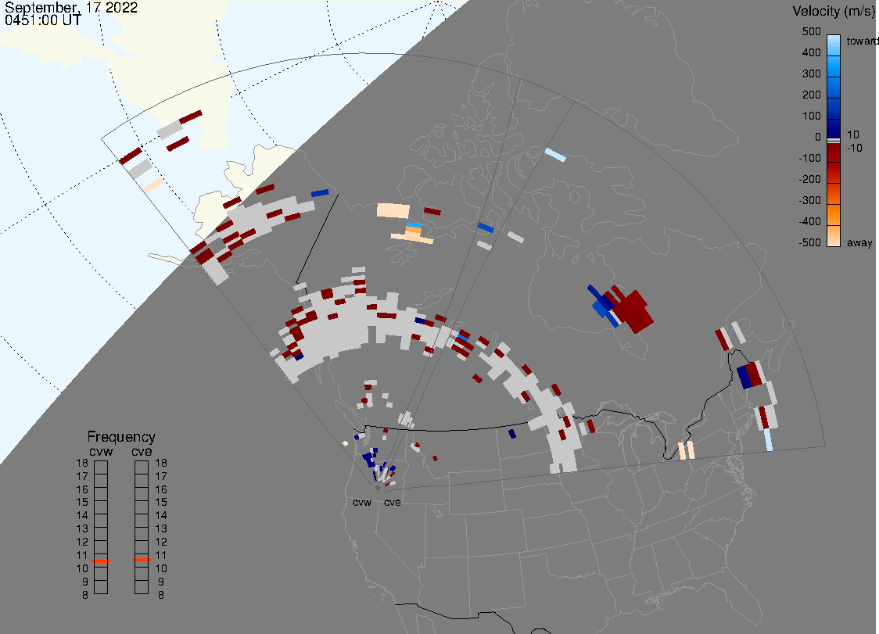Select the -500 label on the velocity scale
Image resolution: width=879 pixels, height=634 pixels.
coord(810,242)
